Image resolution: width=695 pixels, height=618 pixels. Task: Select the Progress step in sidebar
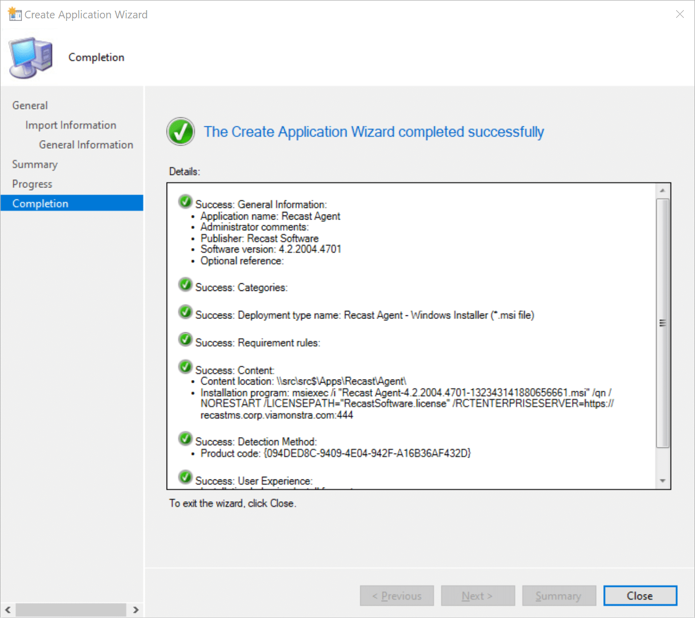point(32,184)
